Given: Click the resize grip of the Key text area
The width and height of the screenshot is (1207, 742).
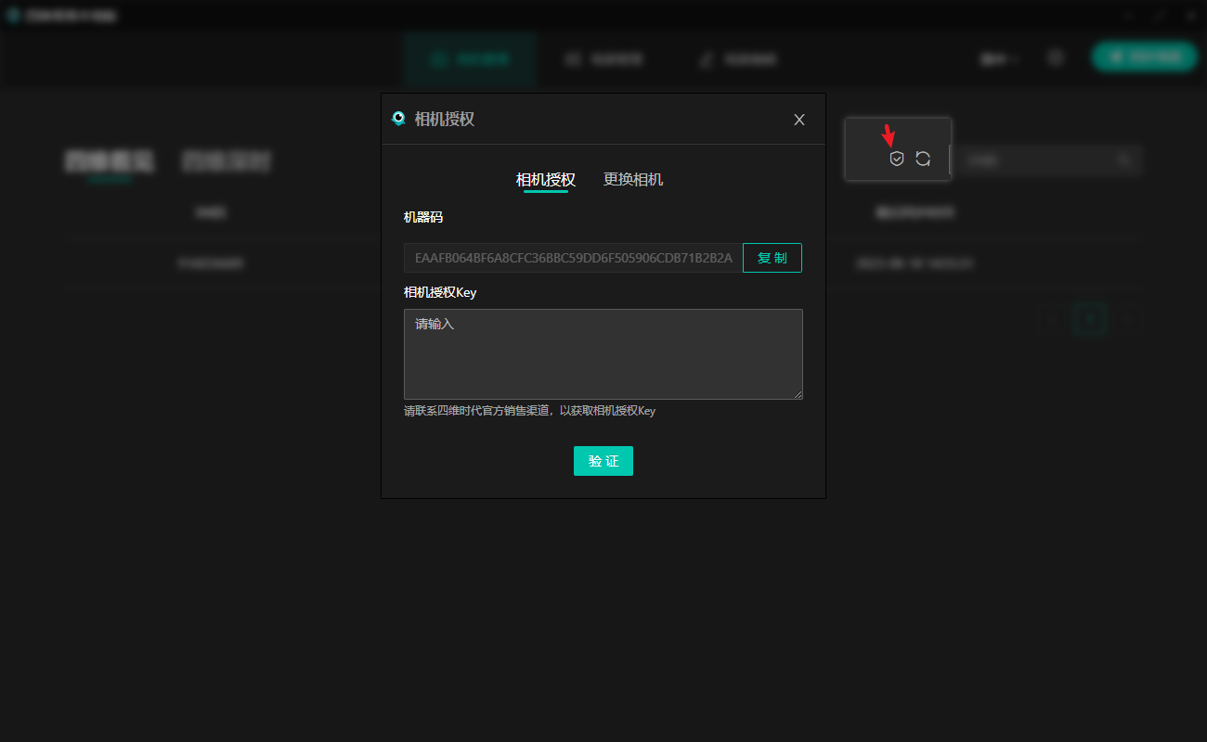Looking at the screenshot, I should coord(798,394).
